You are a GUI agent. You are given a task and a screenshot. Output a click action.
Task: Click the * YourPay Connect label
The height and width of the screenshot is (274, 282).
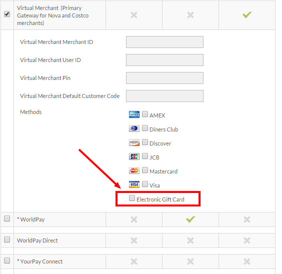click(39, 261)
